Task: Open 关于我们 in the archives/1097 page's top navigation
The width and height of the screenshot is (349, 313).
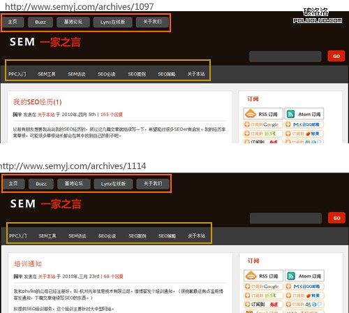Action: [152, 22]
